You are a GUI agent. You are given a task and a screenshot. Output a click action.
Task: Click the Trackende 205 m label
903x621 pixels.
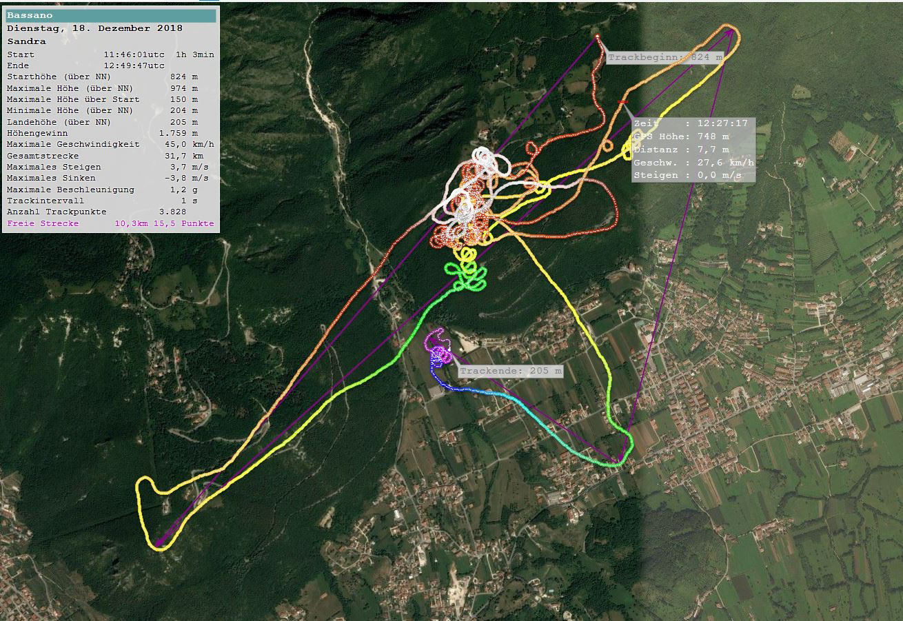(510, 371)
